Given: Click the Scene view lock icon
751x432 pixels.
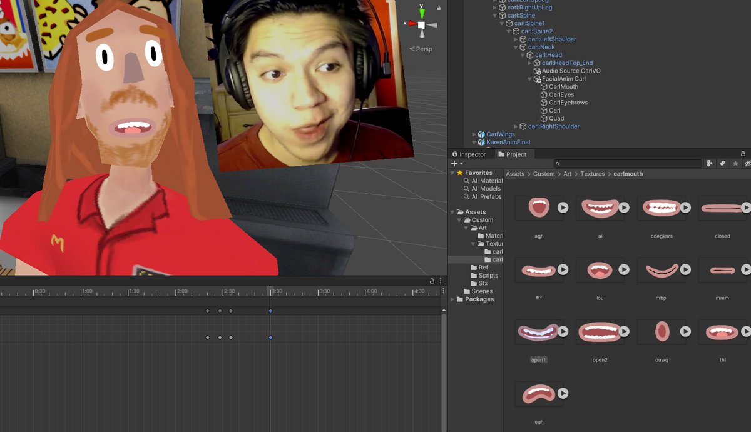Looking at the screenshot, I should click(x=438, y=8).
